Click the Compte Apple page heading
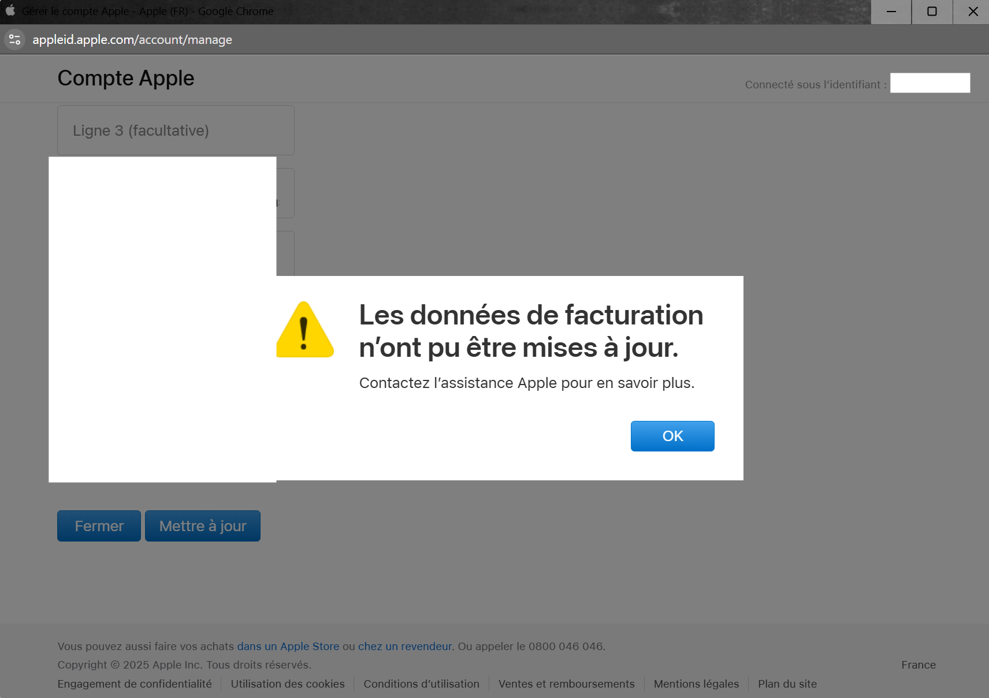The width and height of the screenshot is (989, 698). (126, 79)
